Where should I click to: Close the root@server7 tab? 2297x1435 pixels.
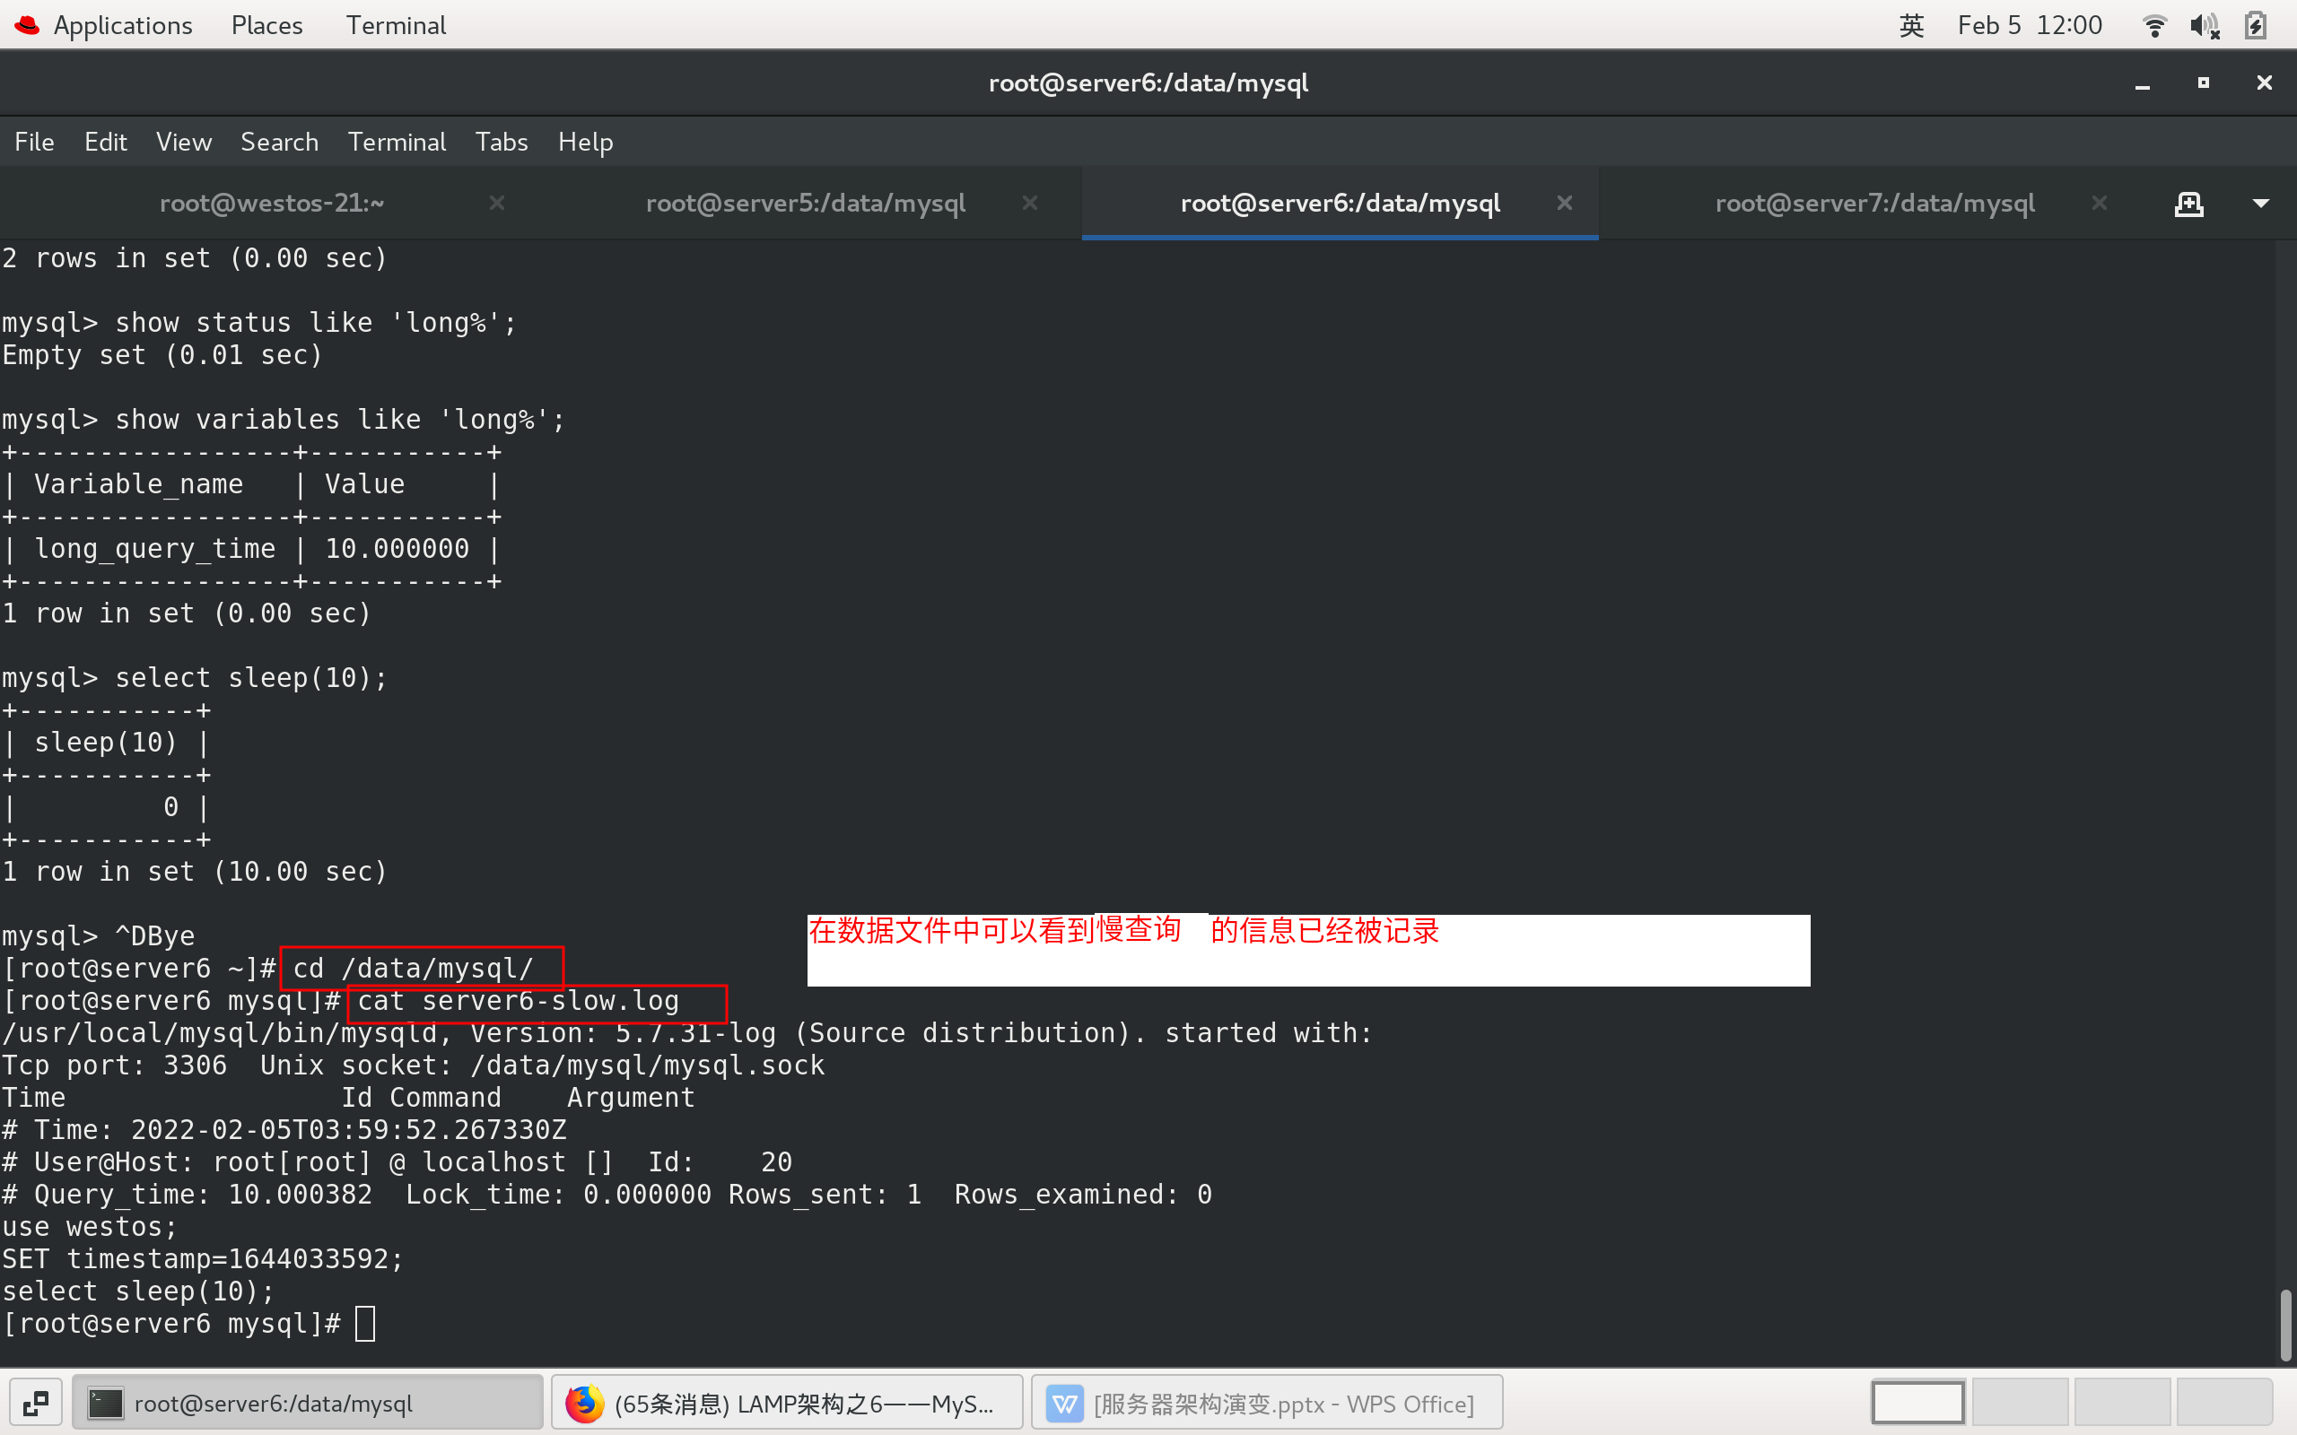[2100, 203]
